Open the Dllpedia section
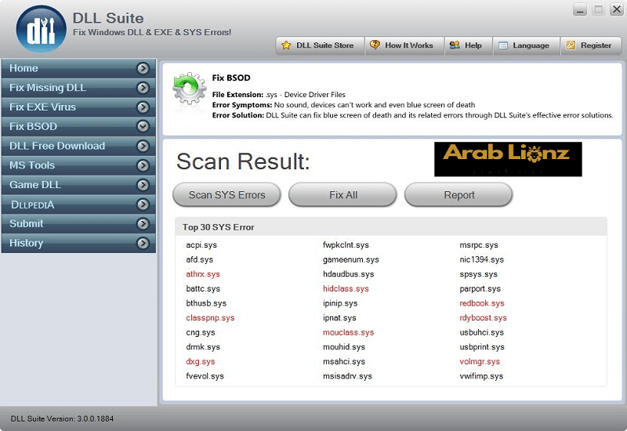 [x=78, y=205]
